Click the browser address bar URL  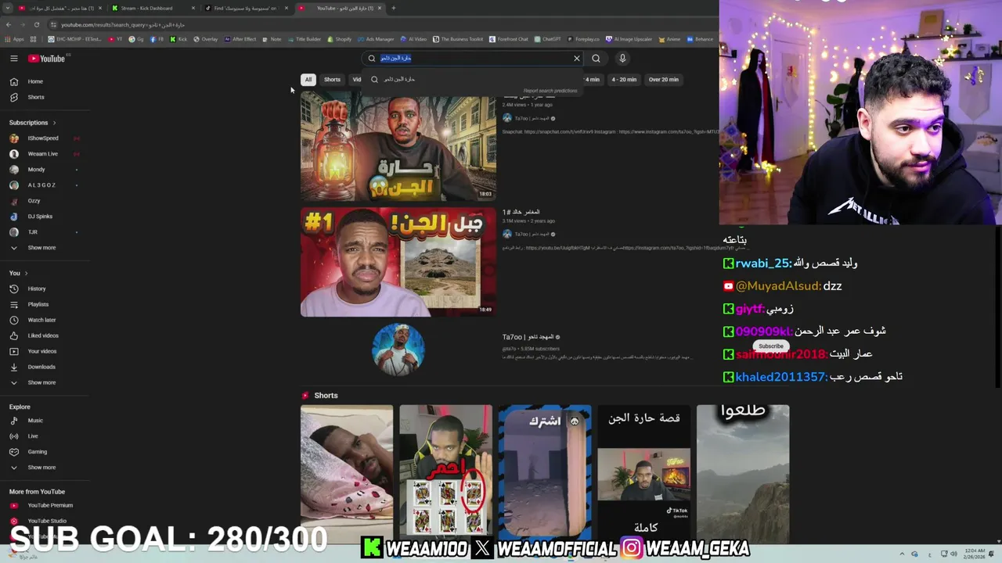pyautogui.click(x=123, y=24)
